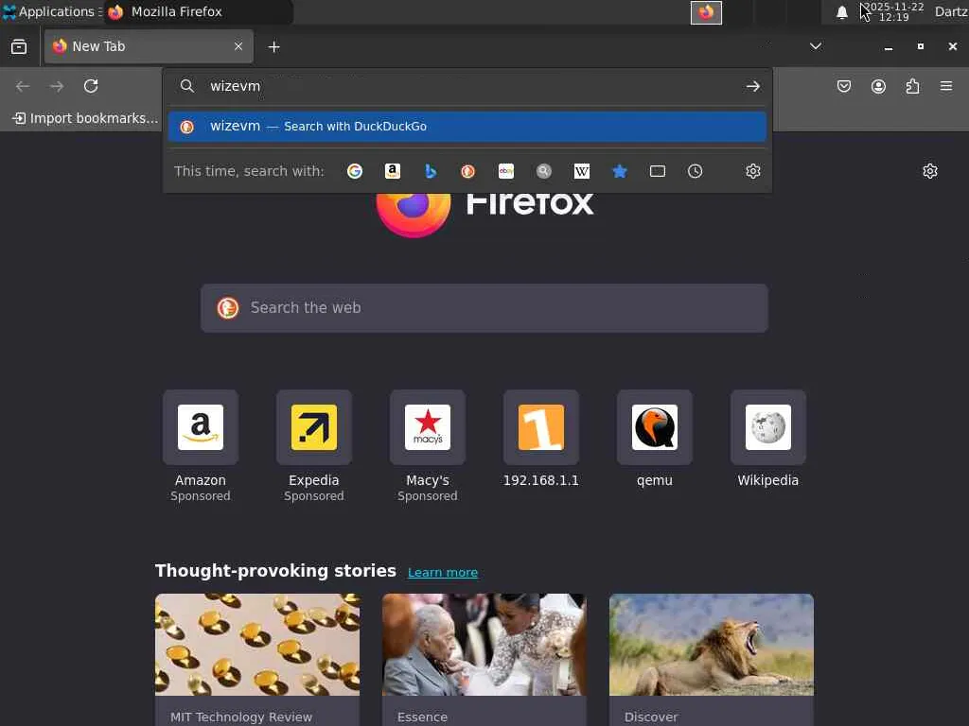Image resolution: width=969 pixels, height=726 pixels.
Task: Search with Bing engine icon
Action: coord(431,171)
